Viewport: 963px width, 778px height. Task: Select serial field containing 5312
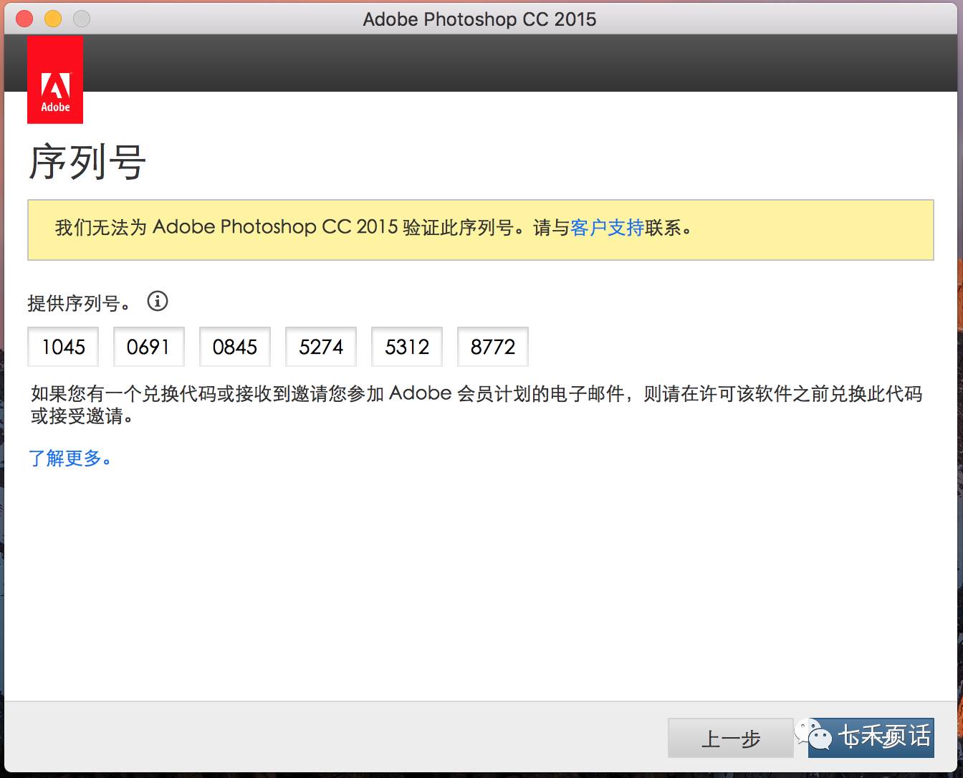pos(407,347)
